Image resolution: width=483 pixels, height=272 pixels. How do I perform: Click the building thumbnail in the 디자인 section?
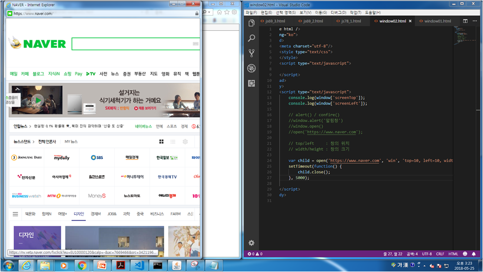[115, 241]
